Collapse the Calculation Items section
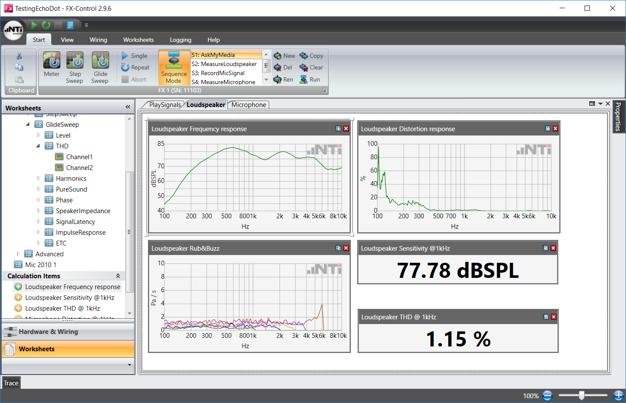The width and height of the screenshot is (626, 403). (118, 276)
